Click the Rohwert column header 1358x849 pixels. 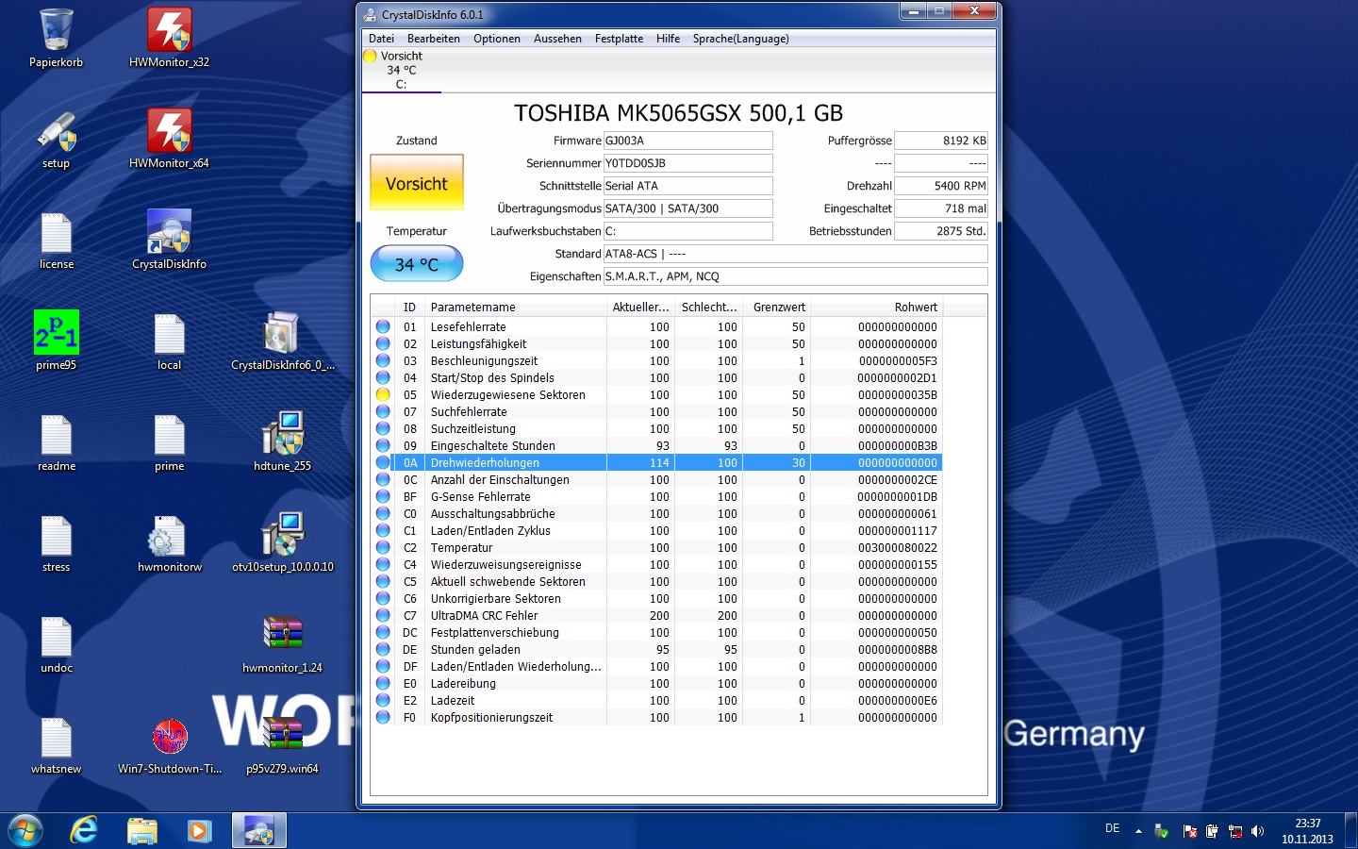pyautogui.click(x=876, y=307)
